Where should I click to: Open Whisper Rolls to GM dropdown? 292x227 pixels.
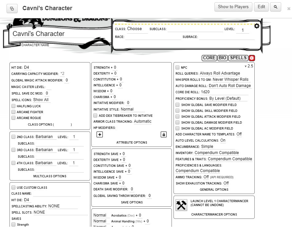[x=231, y=79]
